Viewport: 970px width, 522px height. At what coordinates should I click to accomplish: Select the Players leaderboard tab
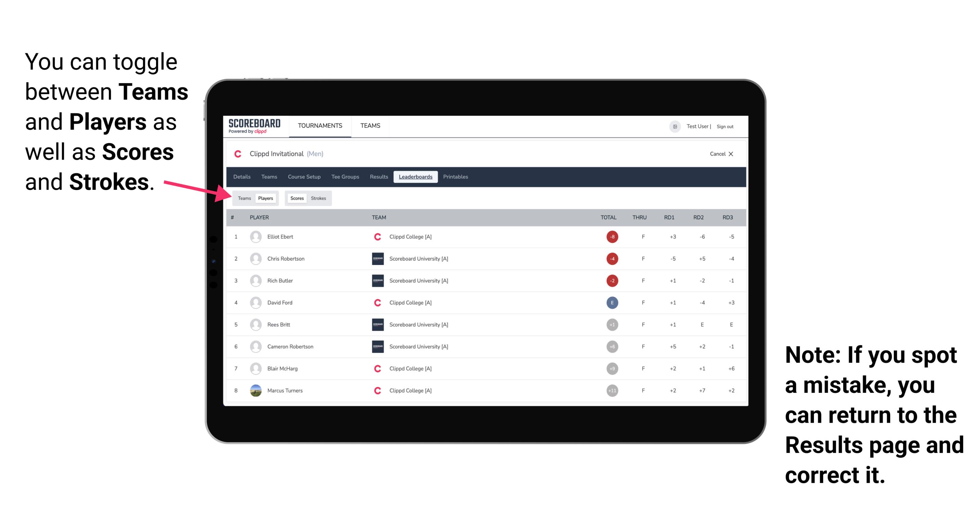[266, 198]
